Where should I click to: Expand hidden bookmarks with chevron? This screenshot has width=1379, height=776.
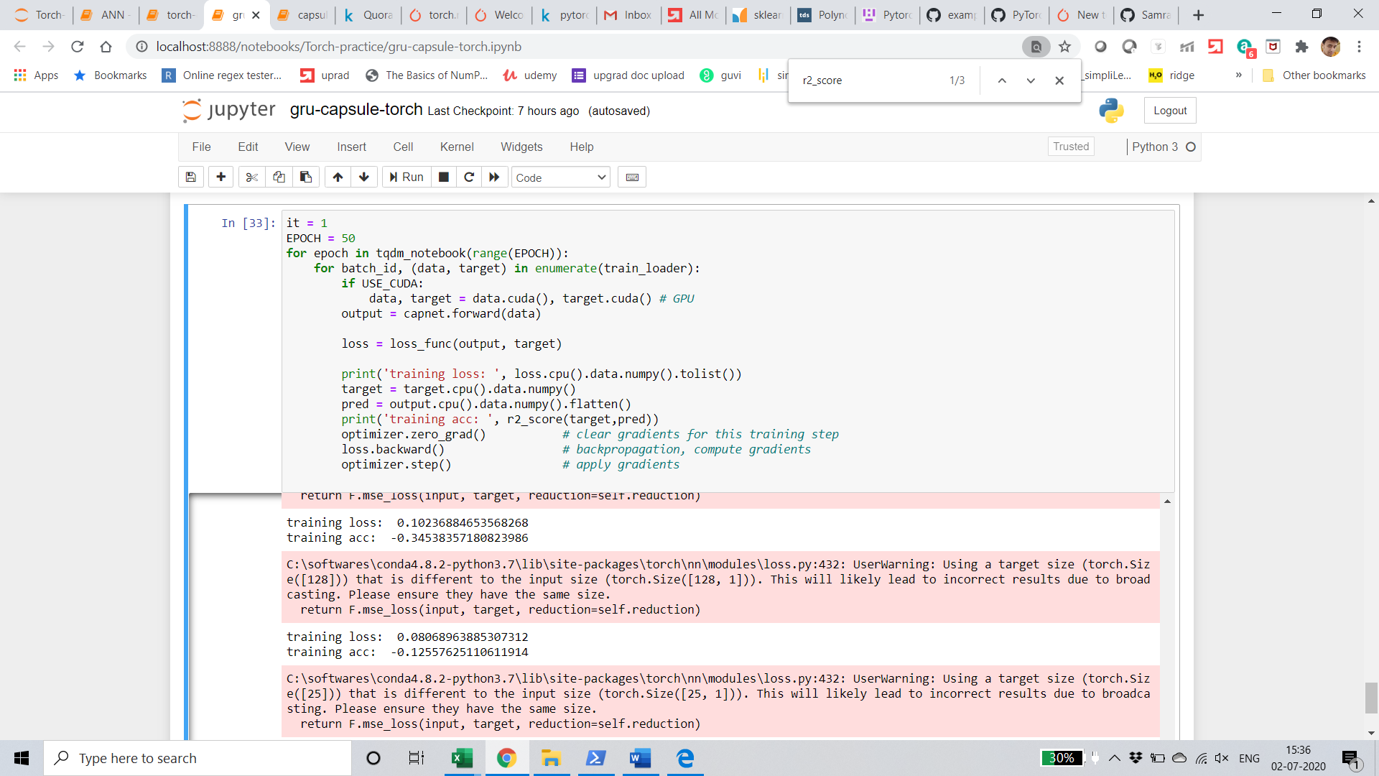click(x=1238, y=75)
